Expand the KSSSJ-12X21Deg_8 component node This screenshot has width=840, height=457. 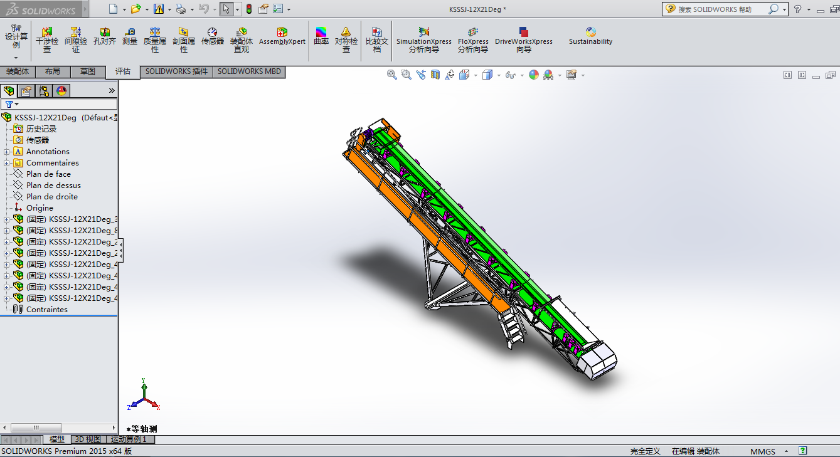(6, 231)
